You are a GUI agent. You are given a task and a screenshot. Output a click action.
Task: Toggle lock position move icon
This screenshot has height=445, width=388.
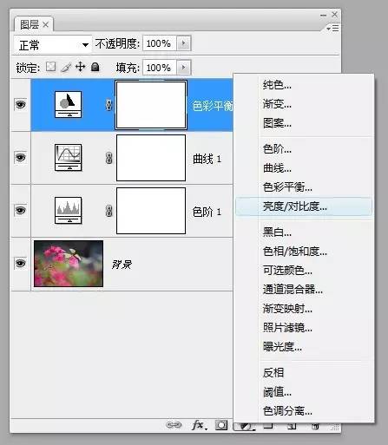(x=80, y=67)
